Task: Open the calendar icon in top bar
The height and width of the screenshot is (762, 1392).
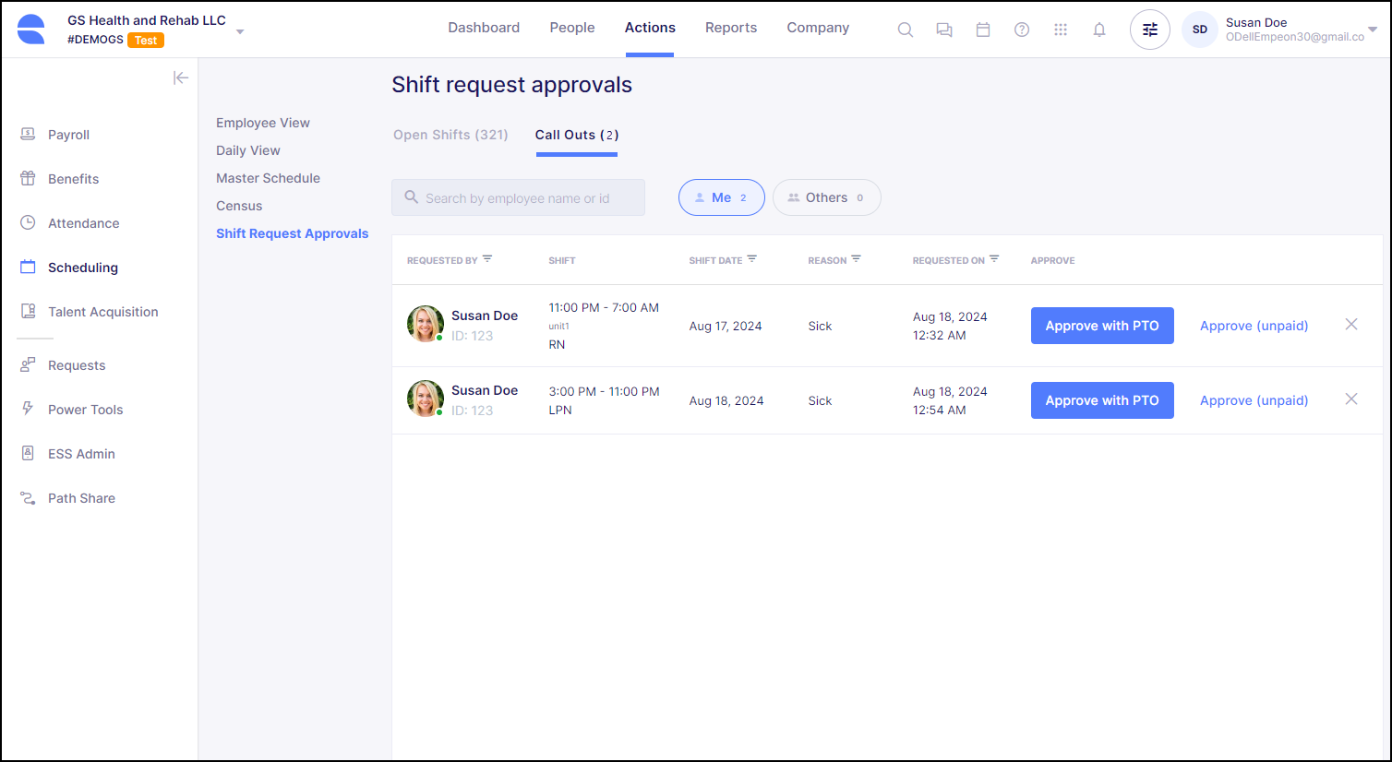Action: (x=983, y=30)
